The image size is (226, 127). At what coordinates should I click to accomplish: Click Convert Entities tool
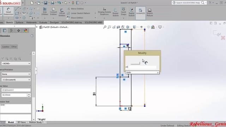[x=53, y=12]
